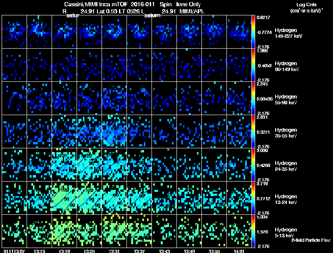Viewport: 333px width, 253px height.
Task: Click the 011T13:07 time axis label
Action: pos(14,251)
